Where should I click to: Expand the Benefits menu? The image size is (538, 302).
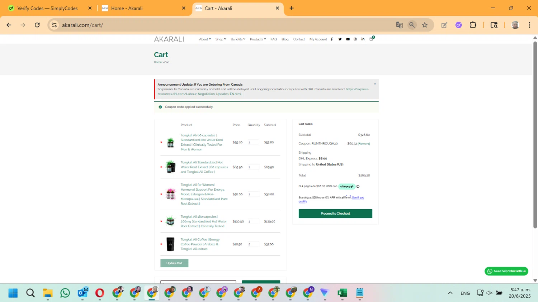click(x=238, y=39)
